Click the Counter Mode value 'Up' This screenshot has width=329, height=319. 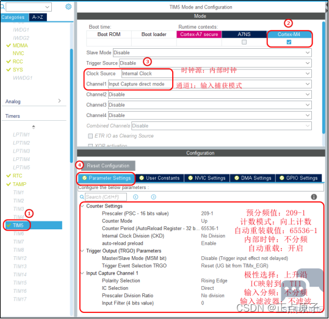(x=204, y=221)
